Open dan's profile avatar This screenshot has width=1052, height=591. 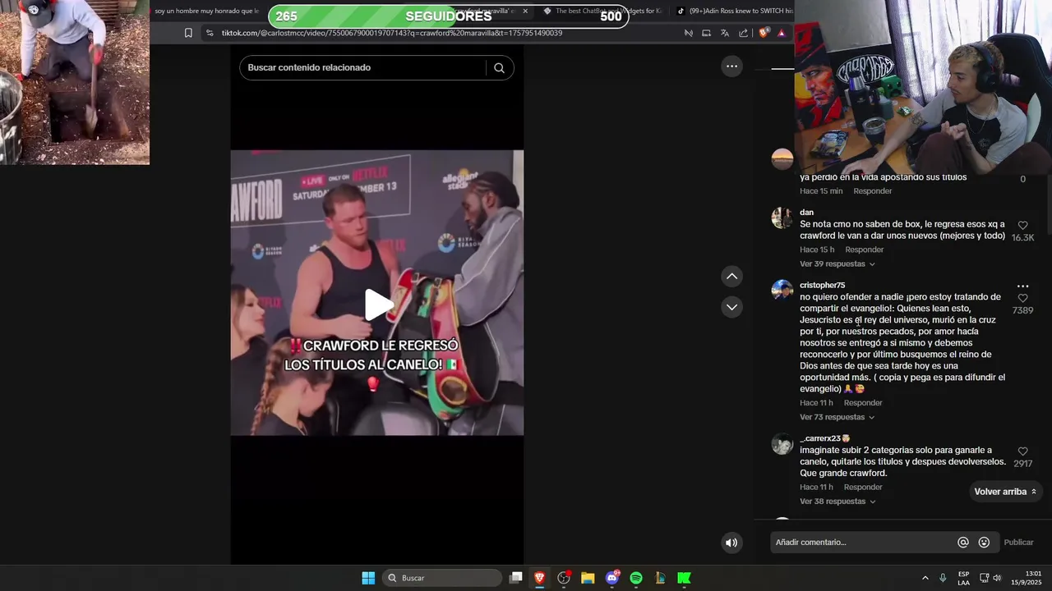click(782, 218)
